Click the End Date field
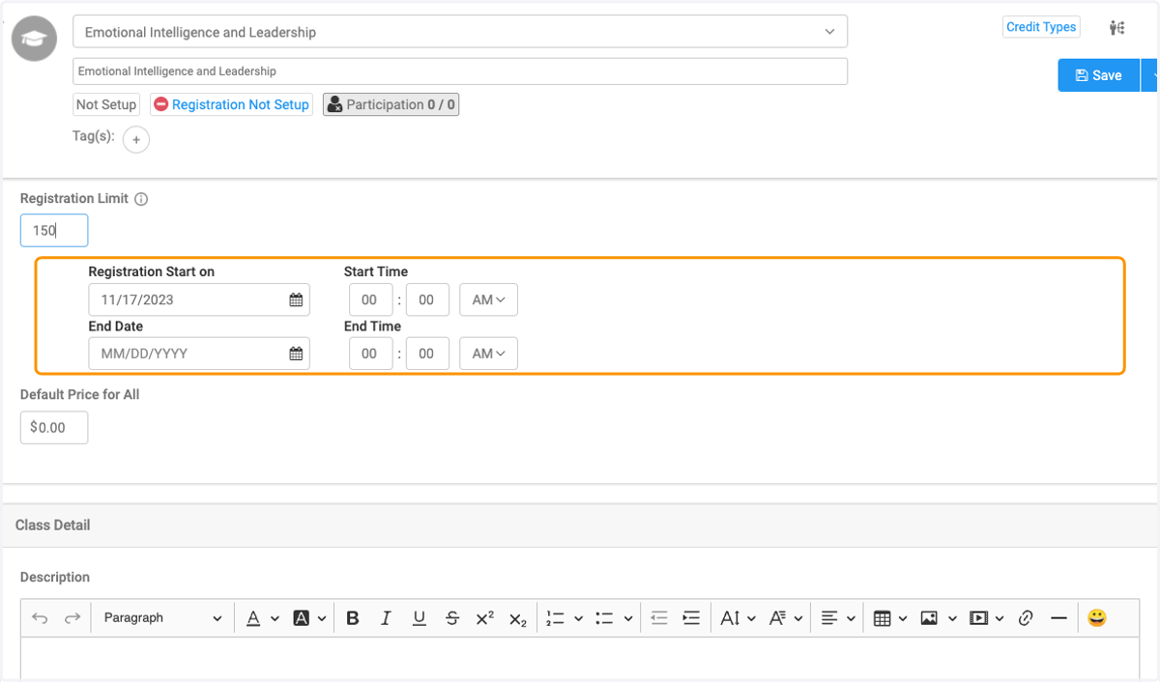The width and height of the screenshot is (1160, 682). pyautogui.click(x=199, y=354)
